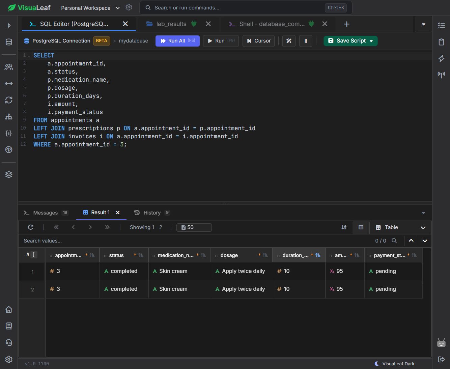Go to next results page
This screenshot has height=369, width=450.
point(90,227)
